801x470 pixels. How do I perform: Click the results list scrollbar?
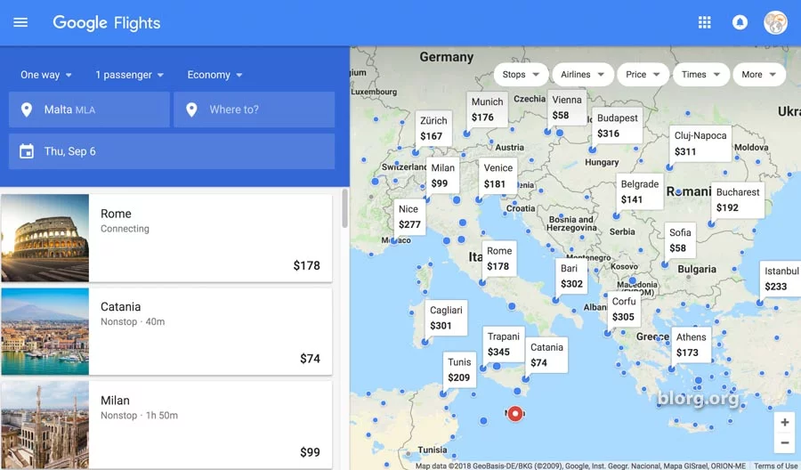pyautogui.click(x=344, y=208)
